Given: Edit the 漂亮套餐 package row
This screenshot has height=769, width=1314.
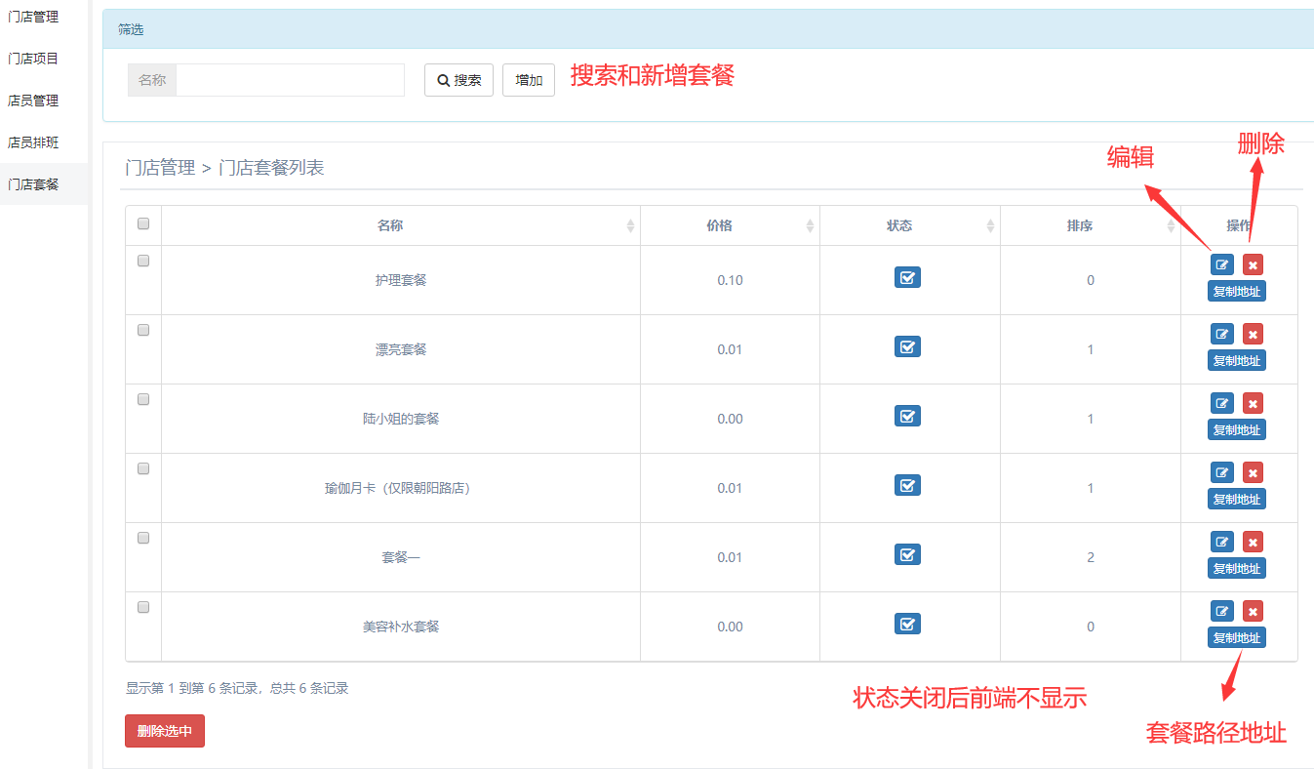Looking at the screenshot, I should (x=1221, y=334).
